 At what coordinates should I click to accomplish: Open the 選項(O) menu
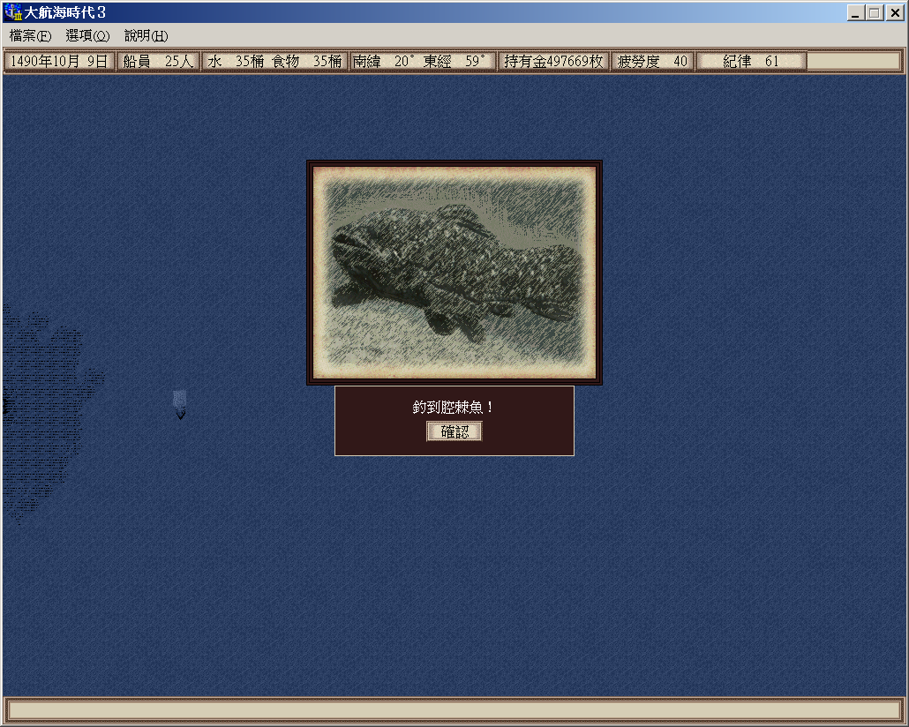(x=87, y=36)
